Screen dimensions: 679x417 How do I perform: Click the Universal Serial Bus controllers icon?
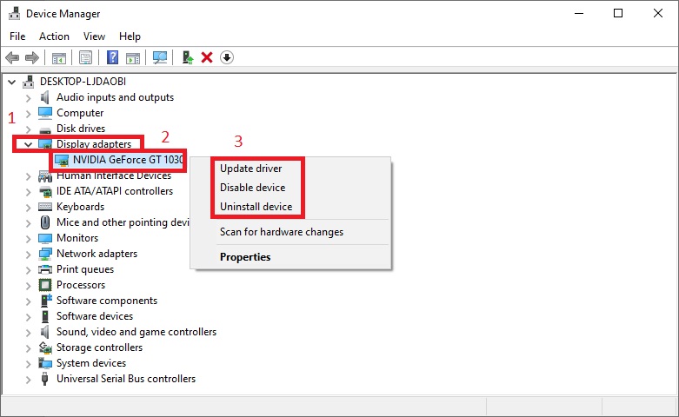[x=44, y=379]
